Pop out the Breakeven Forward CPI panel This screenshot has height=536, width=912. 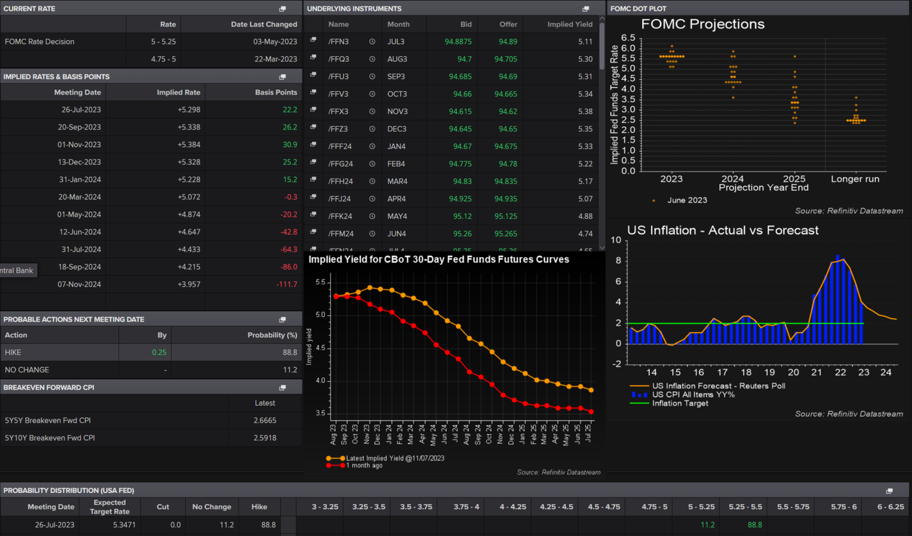[x=282, y=388]
